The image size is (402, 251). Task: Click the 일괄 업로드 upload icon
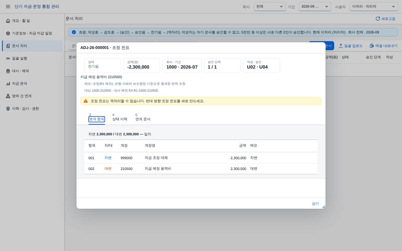[341, 46]
